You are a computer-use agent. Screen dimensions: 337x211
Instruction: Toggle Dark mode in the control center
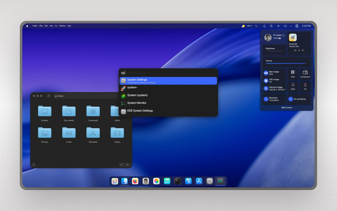(293, 74)
